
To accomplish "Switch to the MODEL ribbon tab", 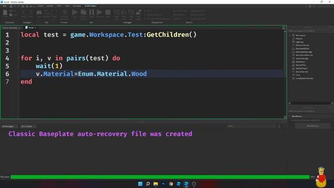I will [50, 6].
